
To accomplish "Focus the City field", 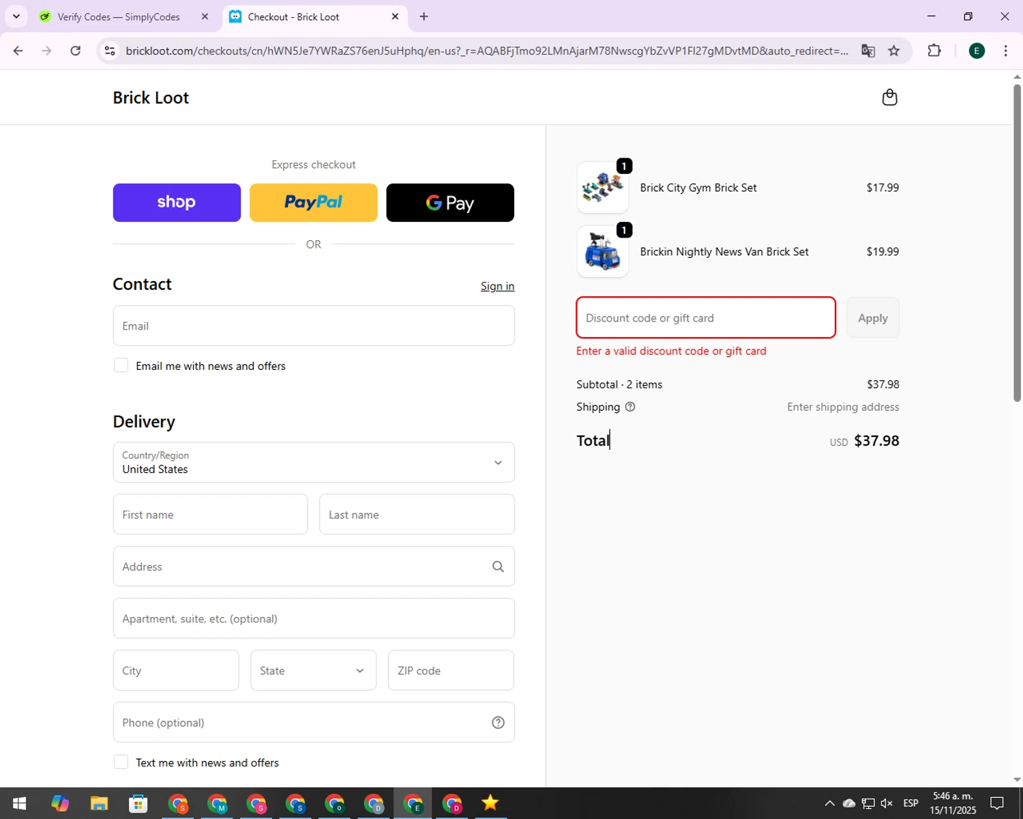I will pos(176,670).
